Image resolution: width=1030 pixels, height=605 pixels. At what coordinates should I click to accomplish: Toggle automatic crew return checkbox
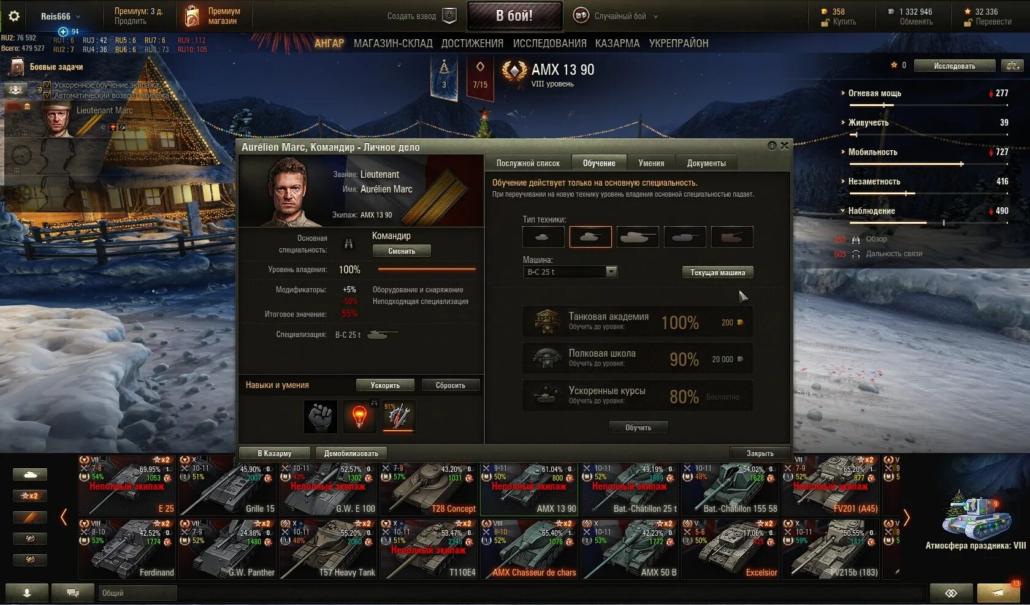tap(47, 95)
